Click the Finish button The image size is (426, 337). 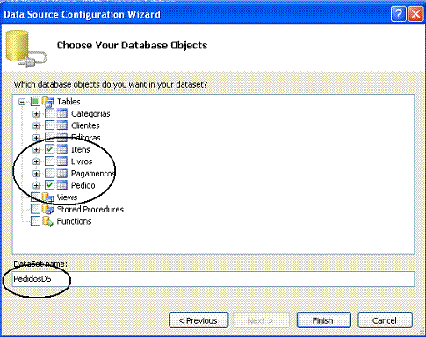[x=323, y=320]
